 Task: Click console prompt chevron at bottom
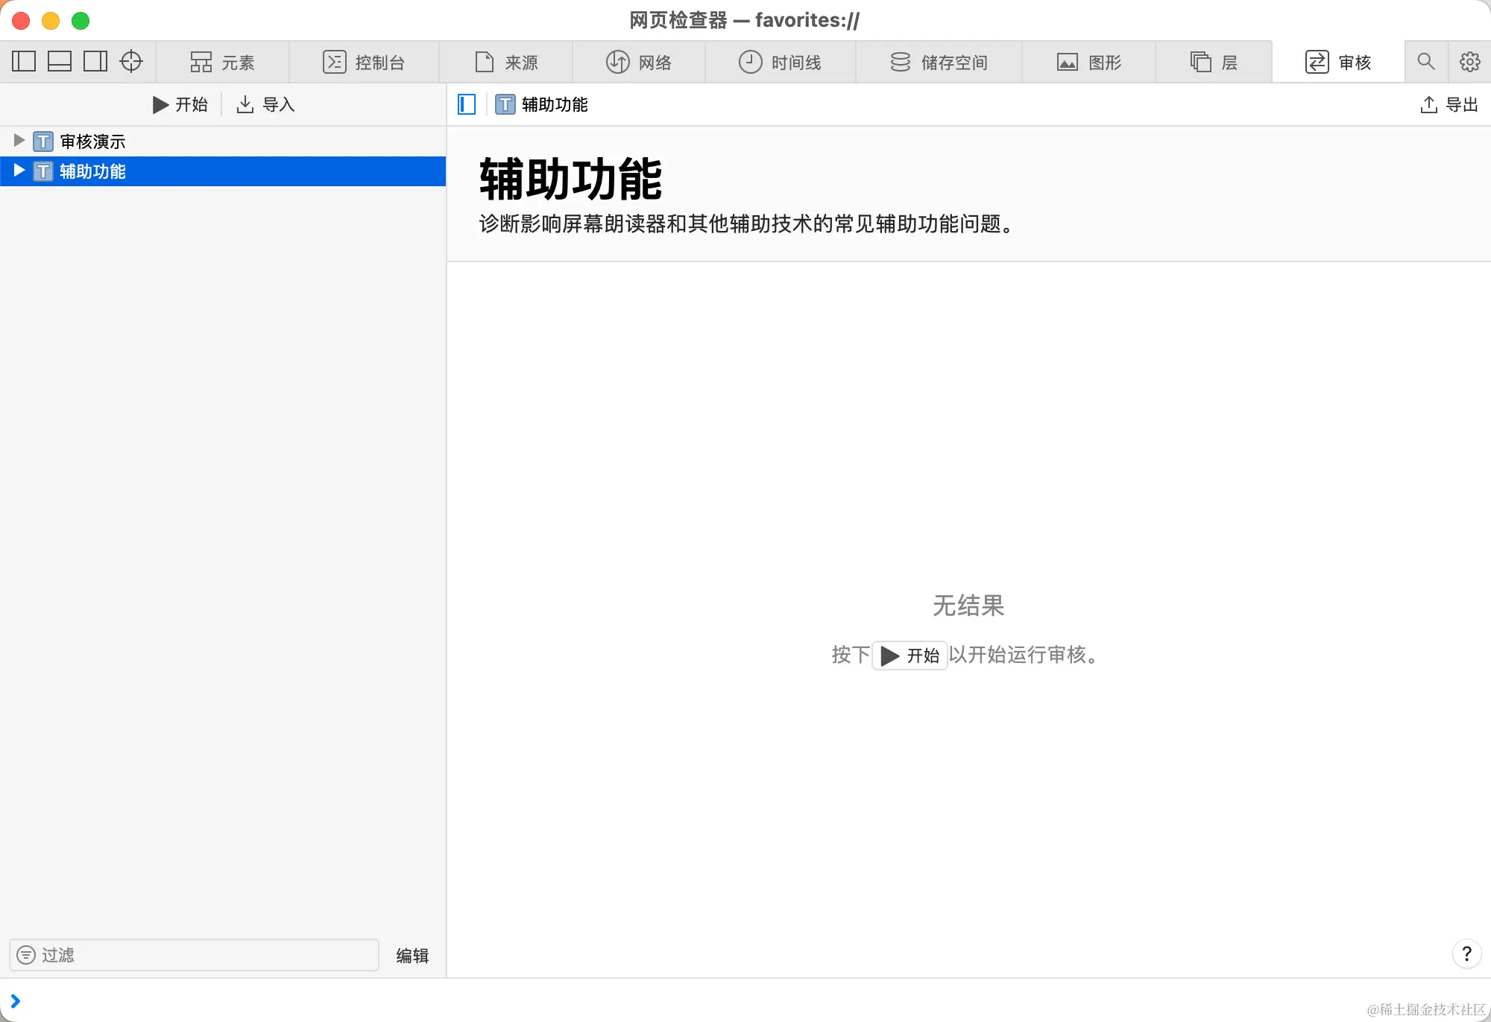pyautogui.click(x=15, y=1001)
